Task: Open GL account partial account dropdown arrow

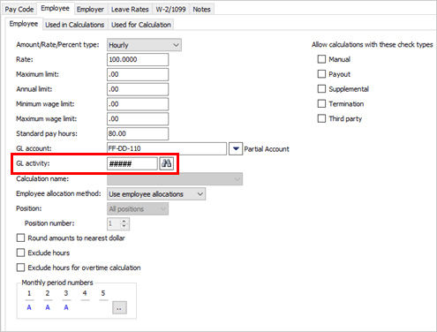Action: 236,148
